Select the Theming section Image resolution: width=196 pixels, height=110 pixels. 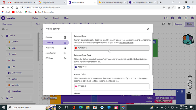[x=56, y=43]
